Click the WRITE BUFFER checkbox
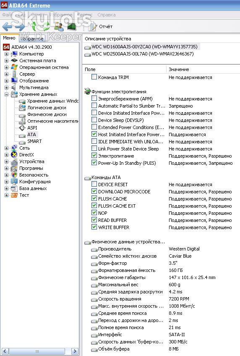This screenshot has height=356, width=240. tap(94, 227)
